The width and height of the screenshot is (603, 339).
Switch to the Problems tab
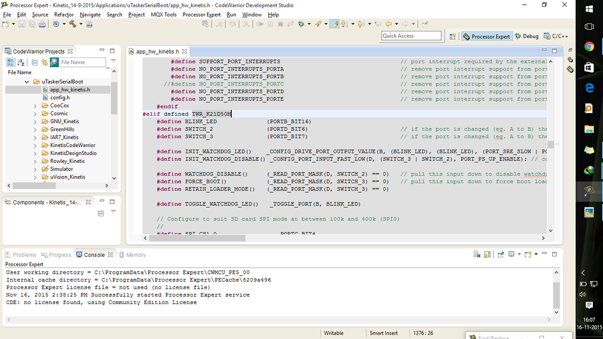[x=21, y=255]
